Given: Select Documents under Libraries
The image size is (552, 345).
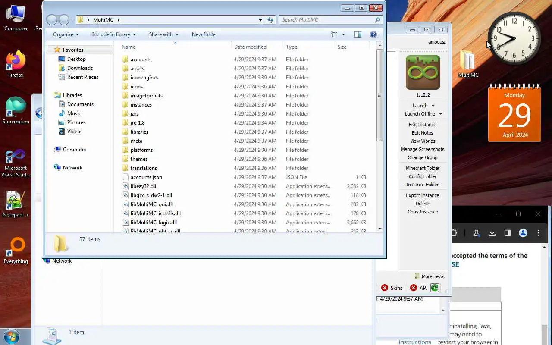Looking at the screenshot, I should tap(76, 104).
